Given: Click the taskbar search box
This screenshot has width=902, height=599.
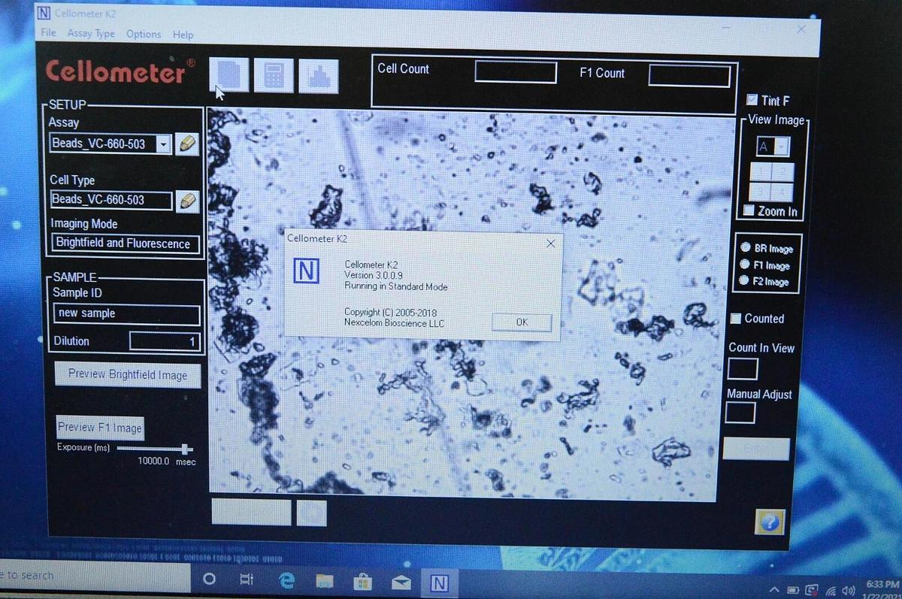Looking at the screenshot, I should click(x=94, y=576).
